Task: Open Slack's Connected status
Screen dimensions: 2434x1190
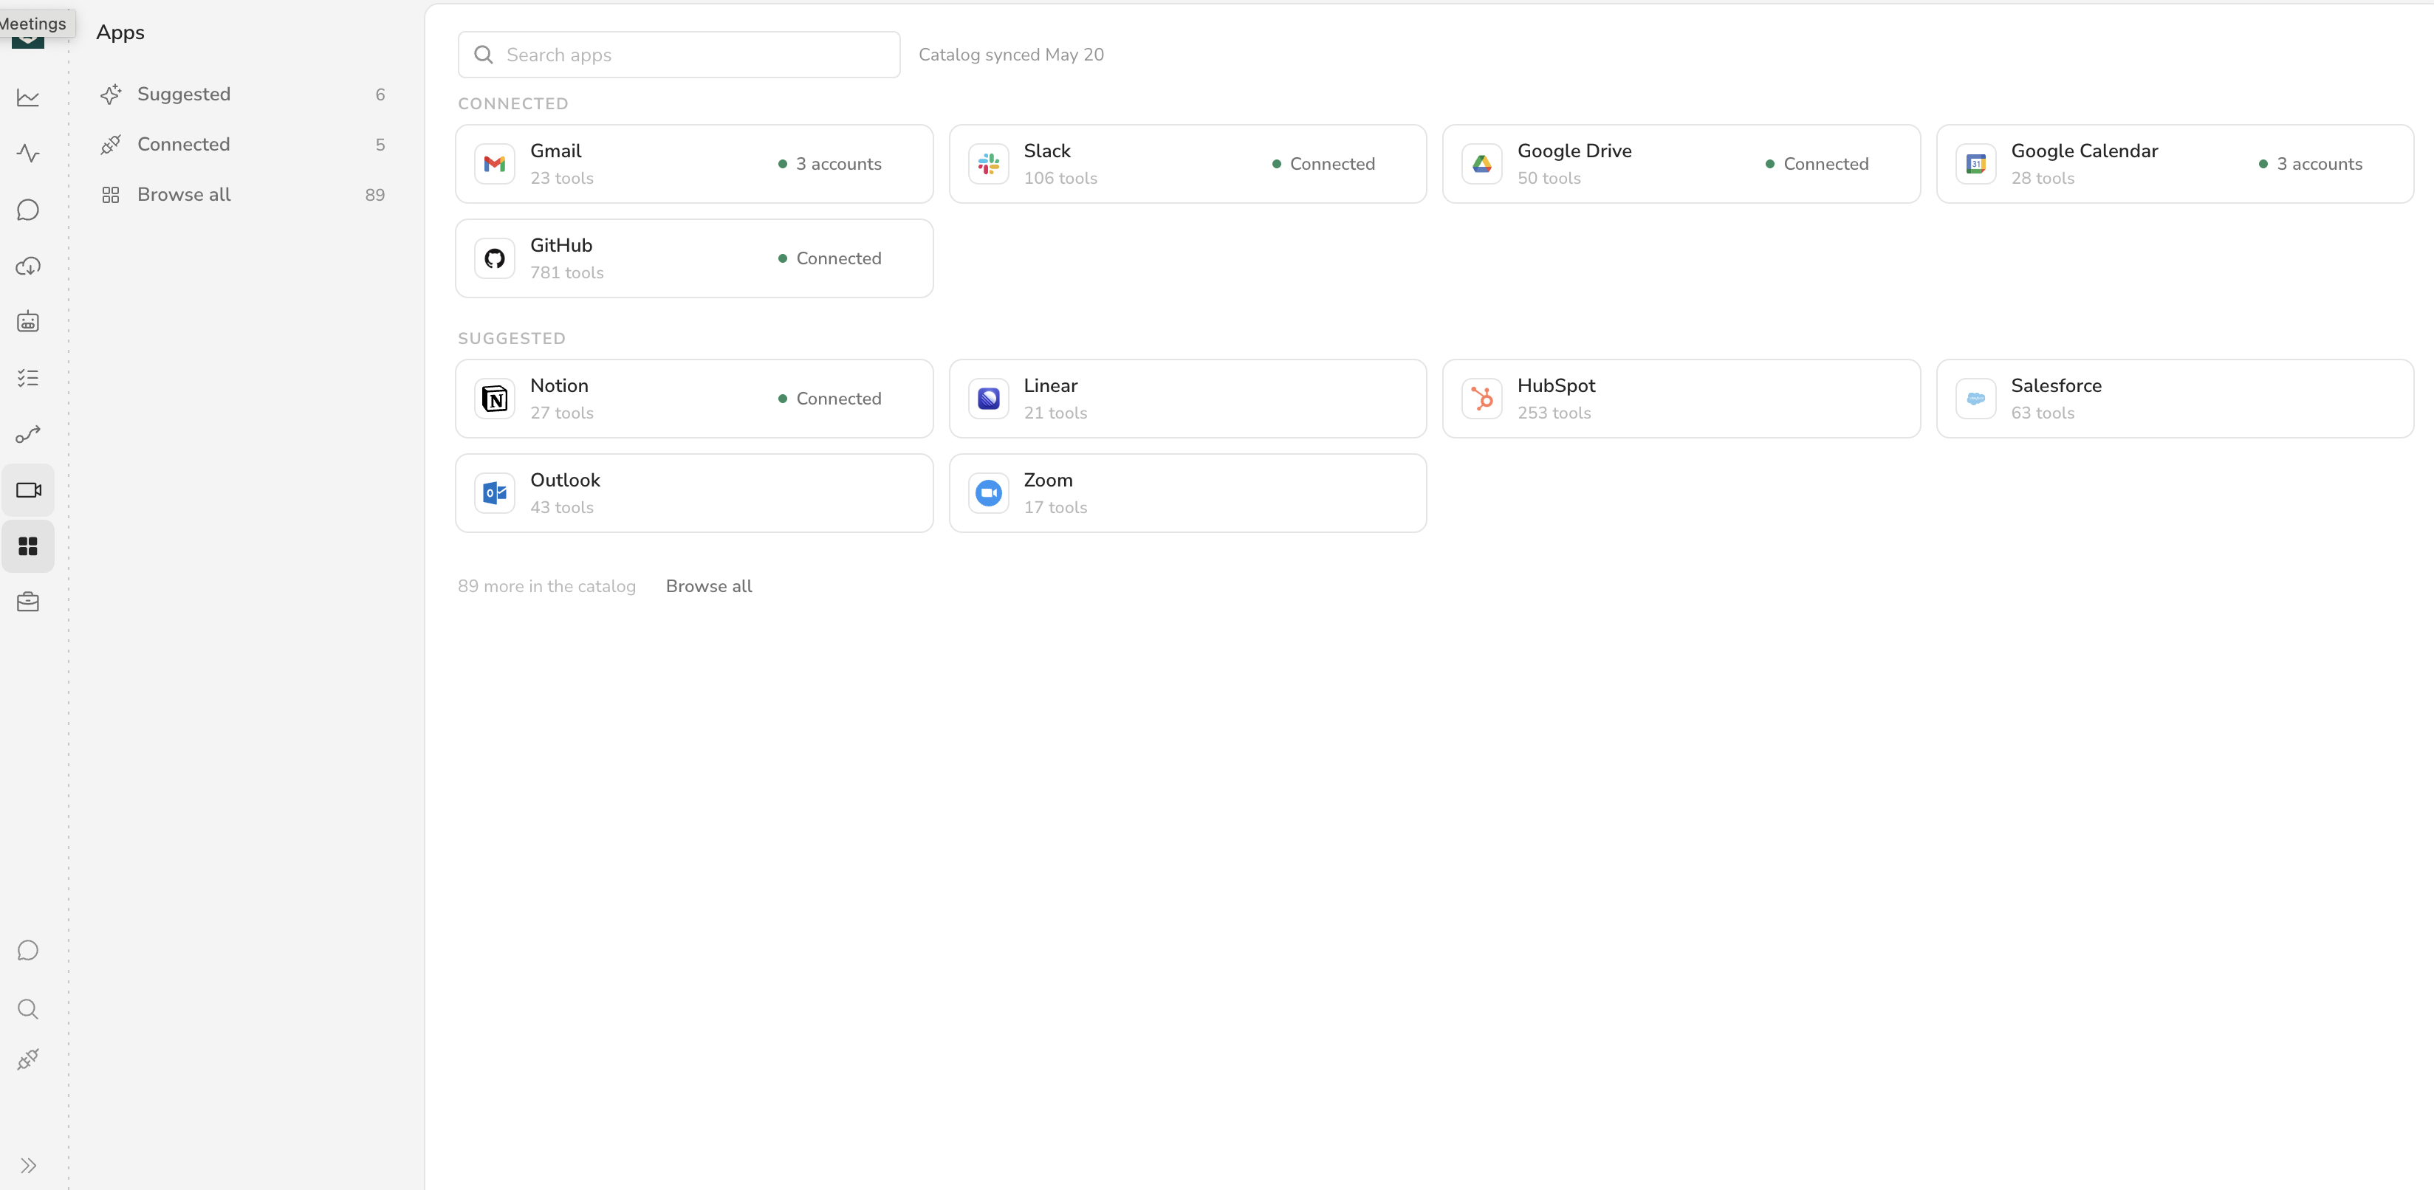Action: [1323, 165]
